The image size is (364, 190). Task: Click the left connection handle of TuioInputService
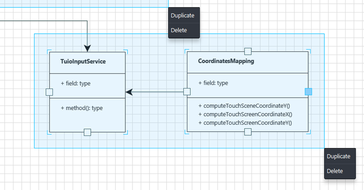click(49, 92)
